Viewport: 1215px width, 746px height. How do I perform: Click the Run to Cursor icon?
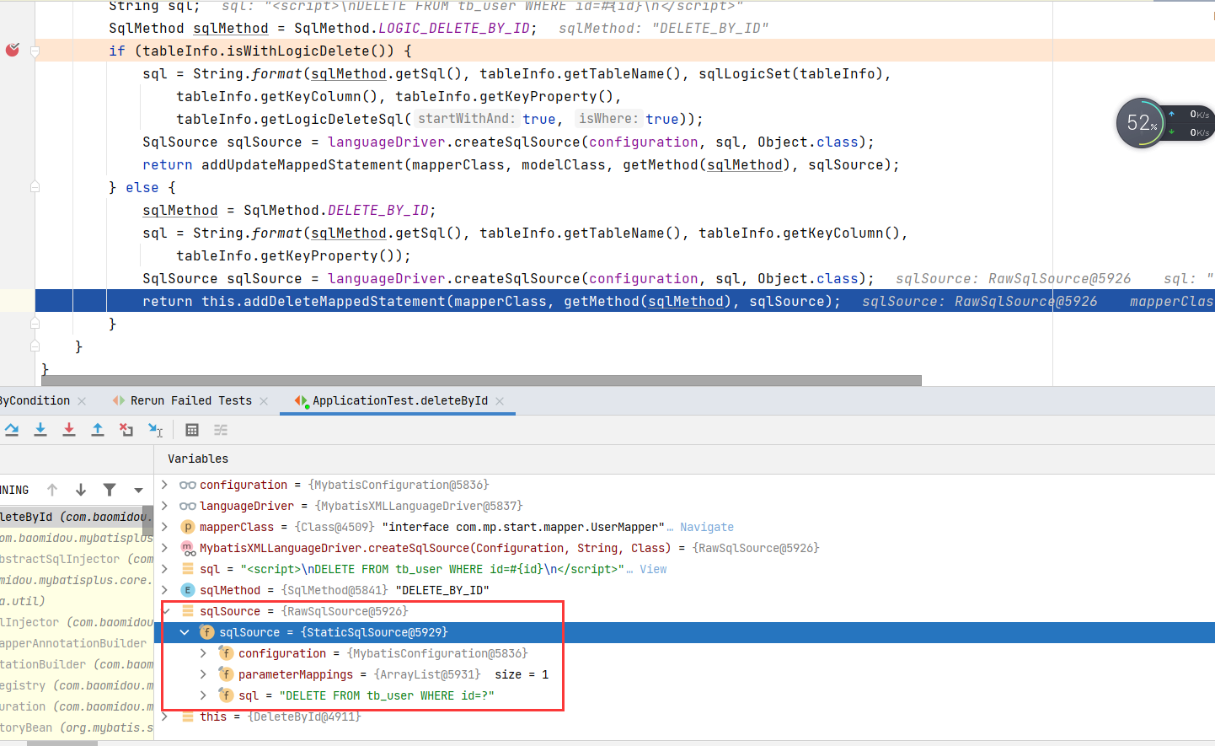coord(155,430)
